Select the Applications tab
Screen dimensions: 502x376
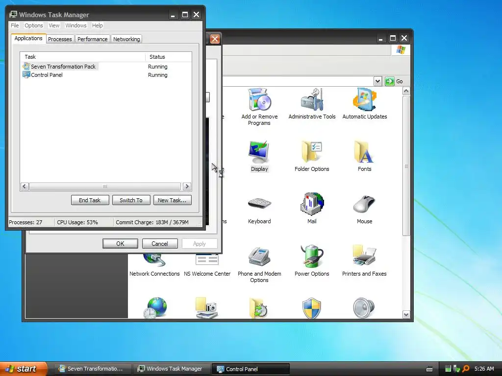coord(28,38)
